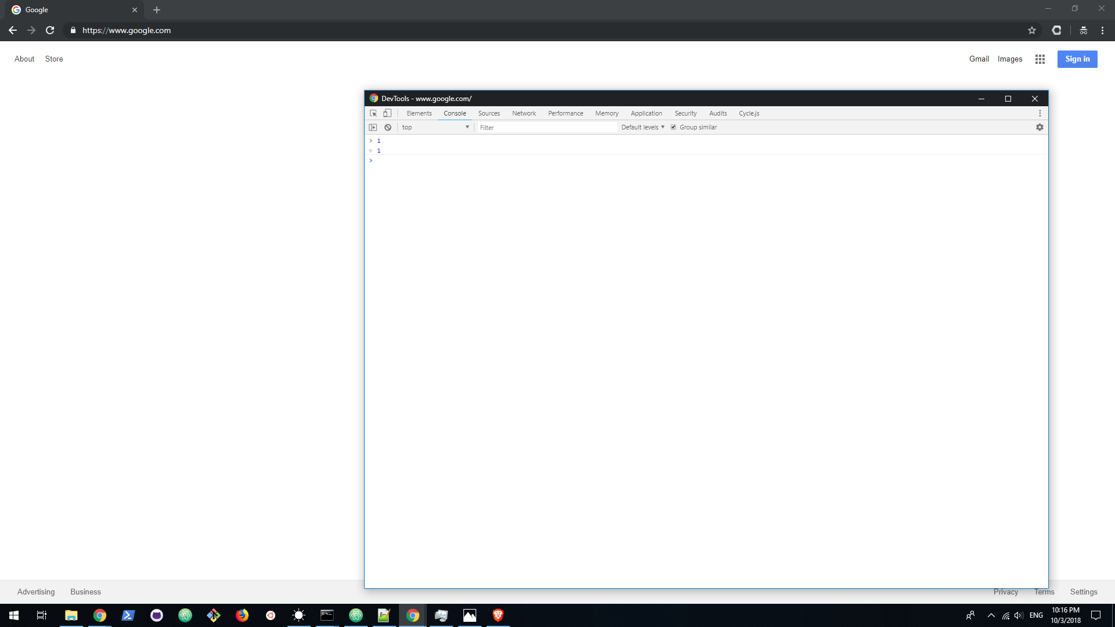Image resolution: width=1115 pixels, height=627 pixels.
Task: Expand the console input entry 1
Action: point(371,141)
